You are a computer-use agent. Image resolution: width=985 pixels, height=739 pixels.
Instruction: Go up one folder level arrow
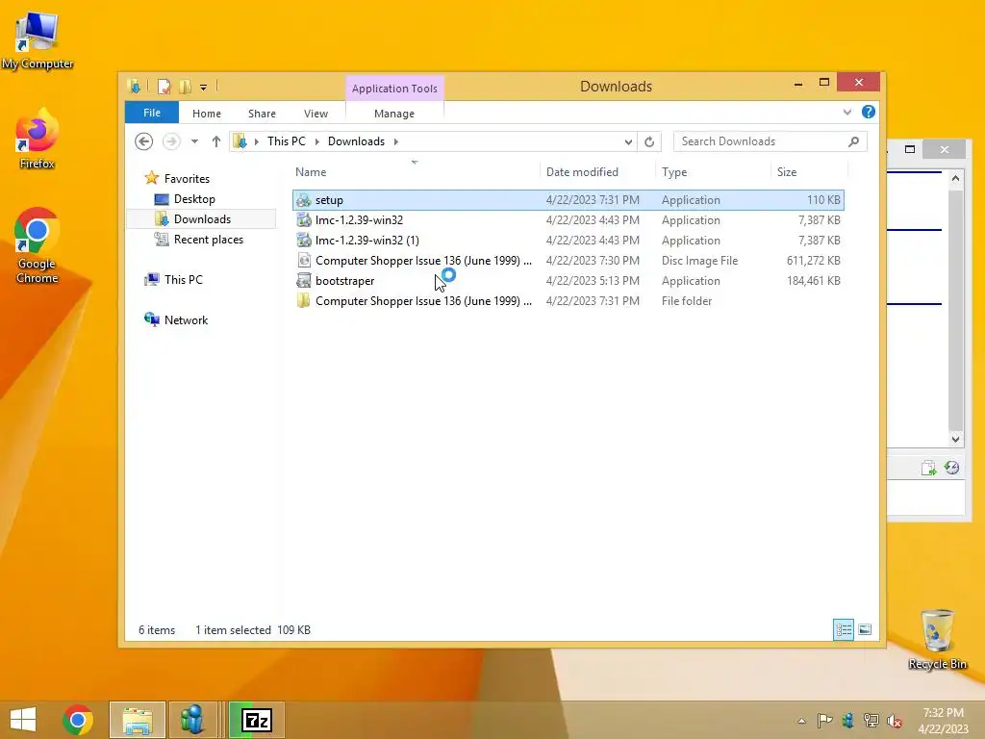[x=216, y=141]
